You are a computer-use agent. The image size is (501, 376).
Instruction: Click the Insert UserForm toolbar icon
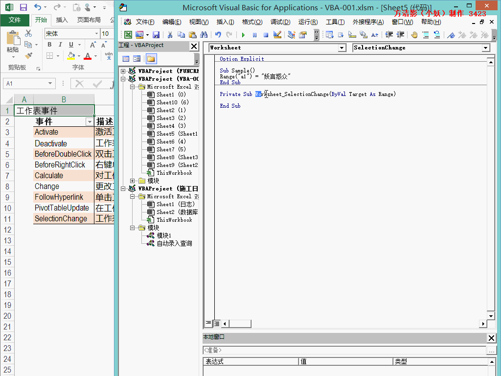point(139,35)
